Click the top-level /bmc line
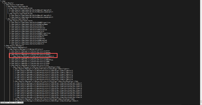 (4, 1)
